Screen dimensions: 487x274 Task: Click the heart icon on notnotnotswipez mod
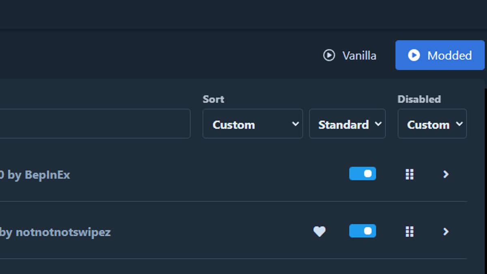[x=319, y=231]
